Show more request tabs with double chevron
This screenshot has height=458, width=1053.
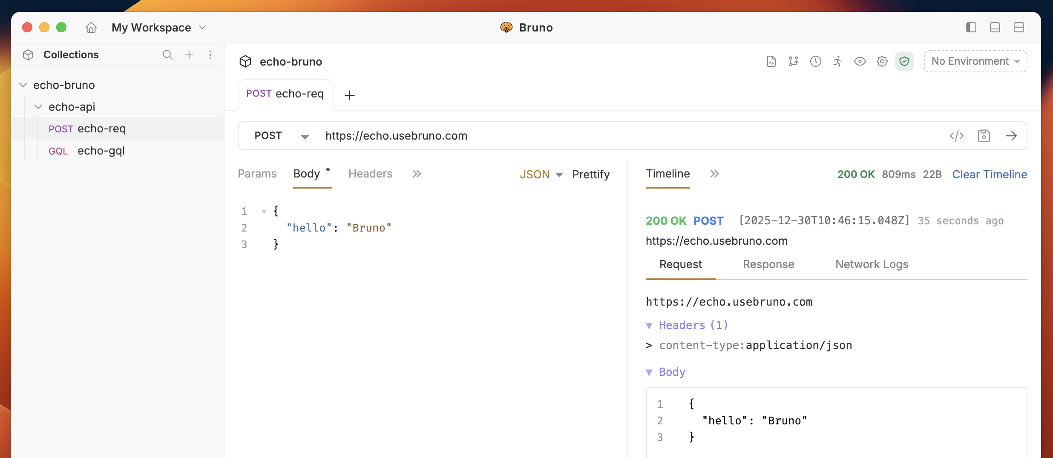click(x=417, y=174)
